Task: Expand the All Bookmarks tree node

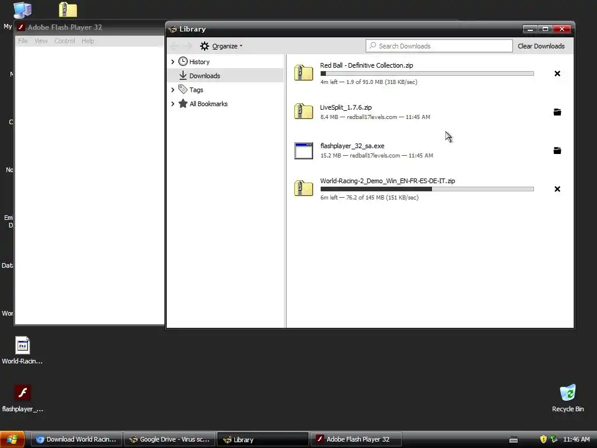Action: click(173, 104)
